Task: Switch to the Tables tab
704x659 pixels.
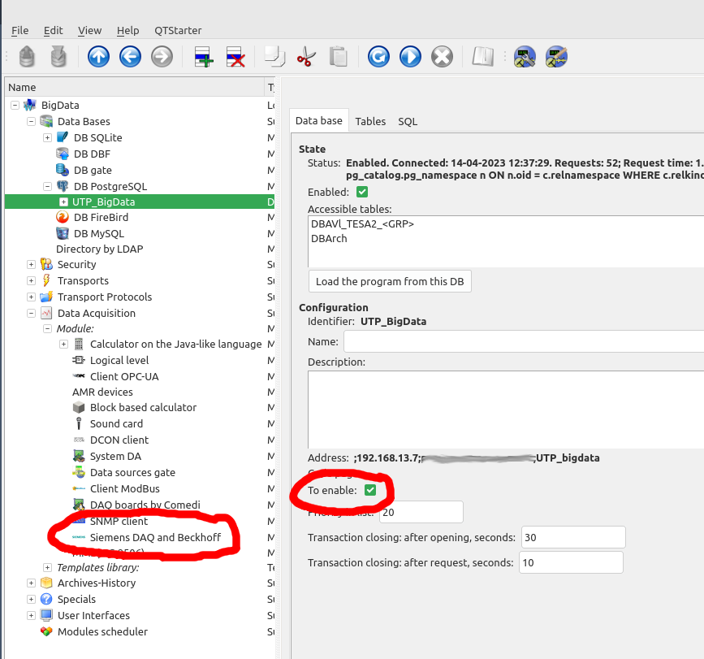Action: pyautogui.click(x=370, y=121)
